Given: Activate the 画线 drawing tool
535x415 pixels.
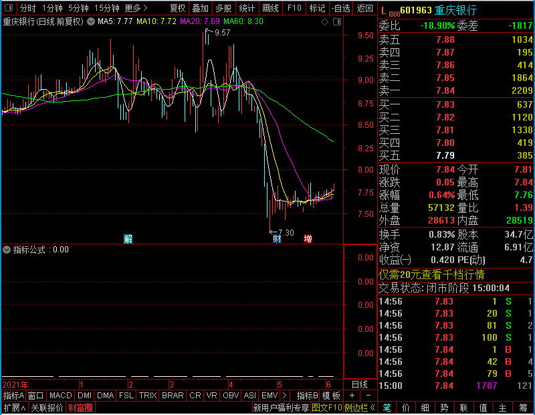Looking at the screenshot, I should tap(270, 8).
